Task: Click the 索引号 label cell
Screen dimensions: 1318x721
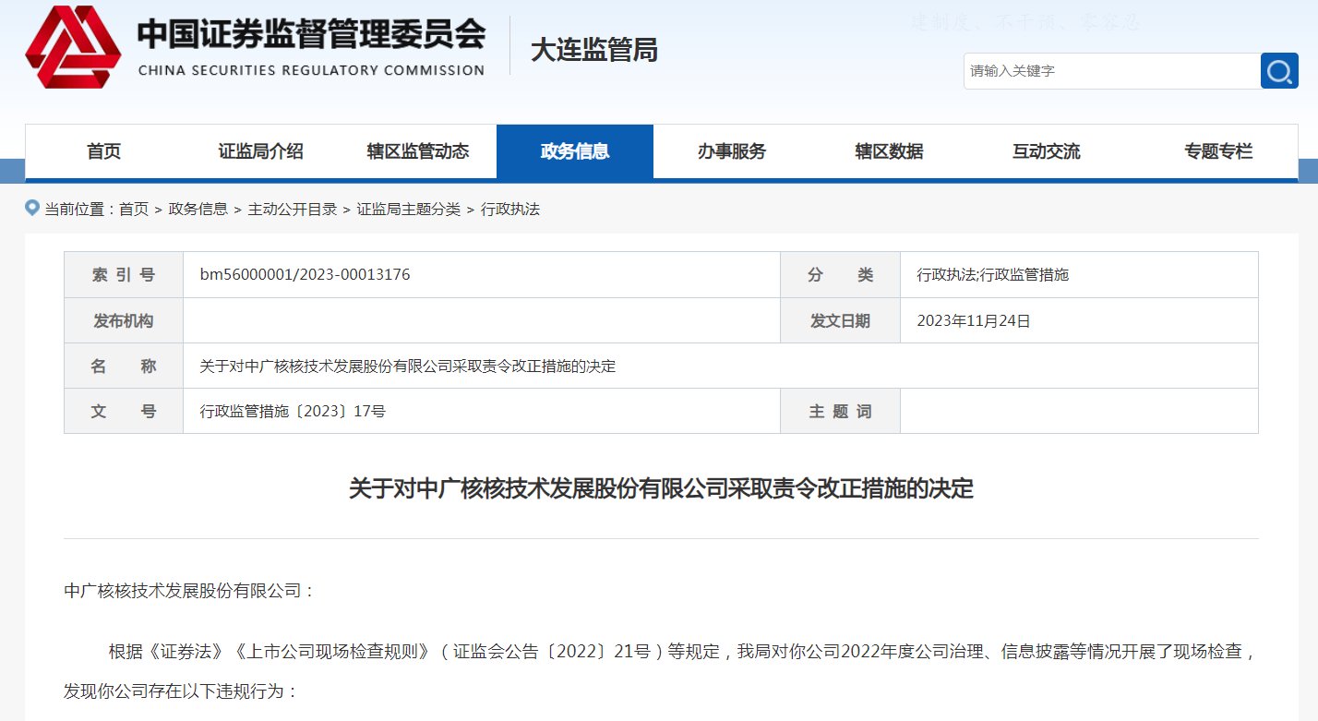Action: (124, 274)
